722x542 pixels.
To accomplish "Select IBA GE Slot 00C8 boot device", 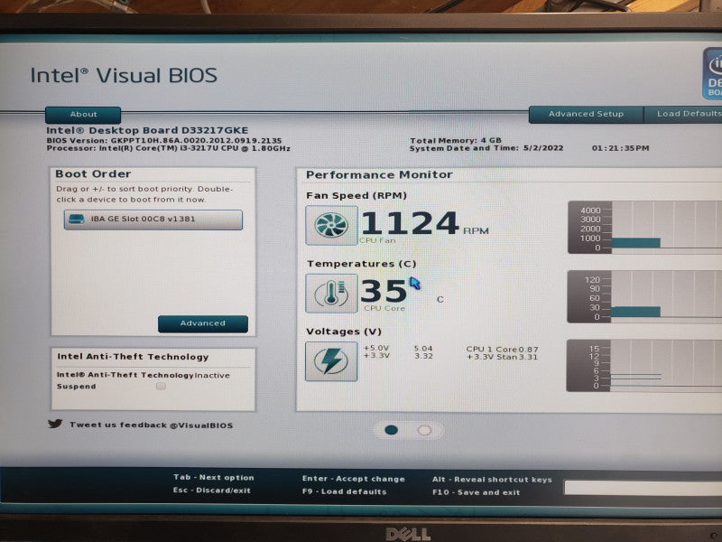I will [x=153, y=220].
